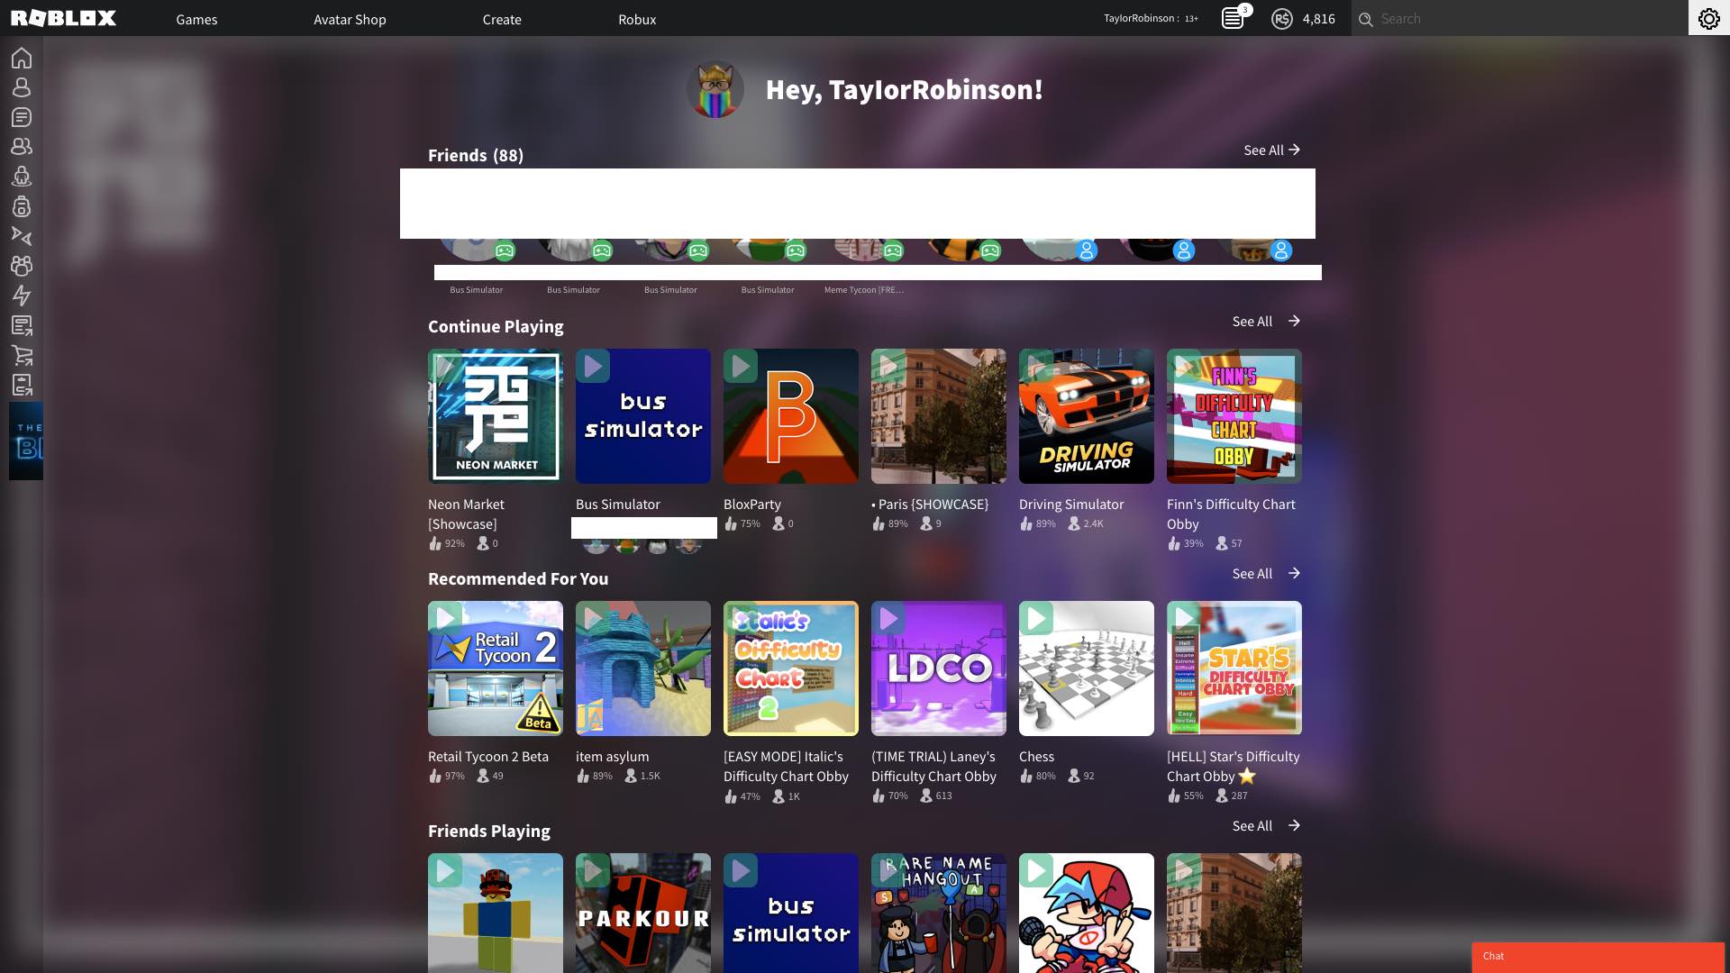
Task: Open the Avatar editor sidebar icon
Action: coord(22,177)
